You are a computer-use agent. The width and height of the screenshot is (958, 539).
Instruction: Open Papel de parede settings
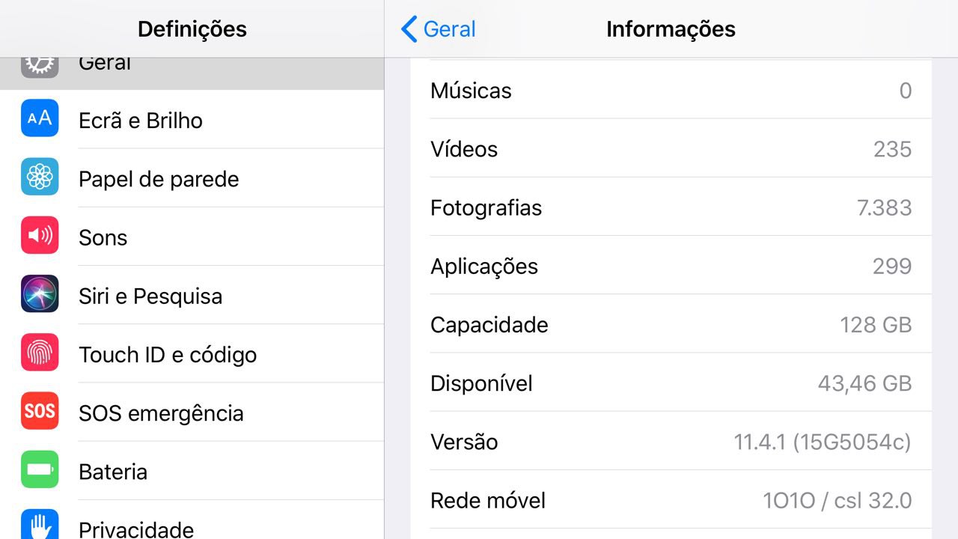pyautogui.click(x=159, y=179)
